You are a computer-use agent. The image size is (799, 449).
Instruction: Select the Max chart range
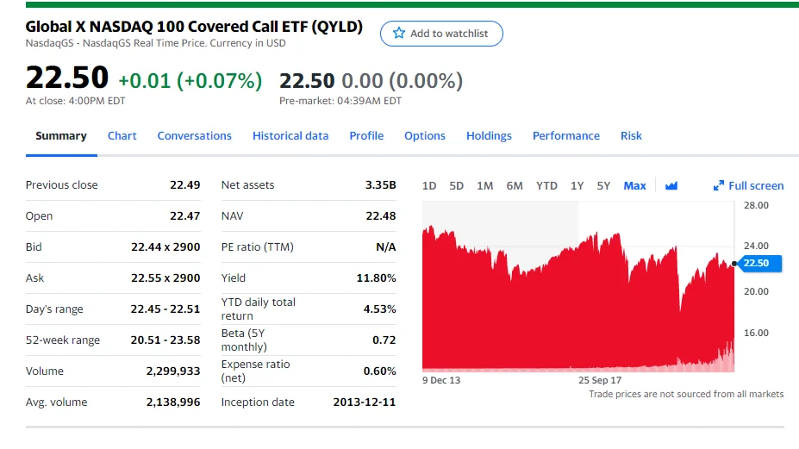point(634,185)
